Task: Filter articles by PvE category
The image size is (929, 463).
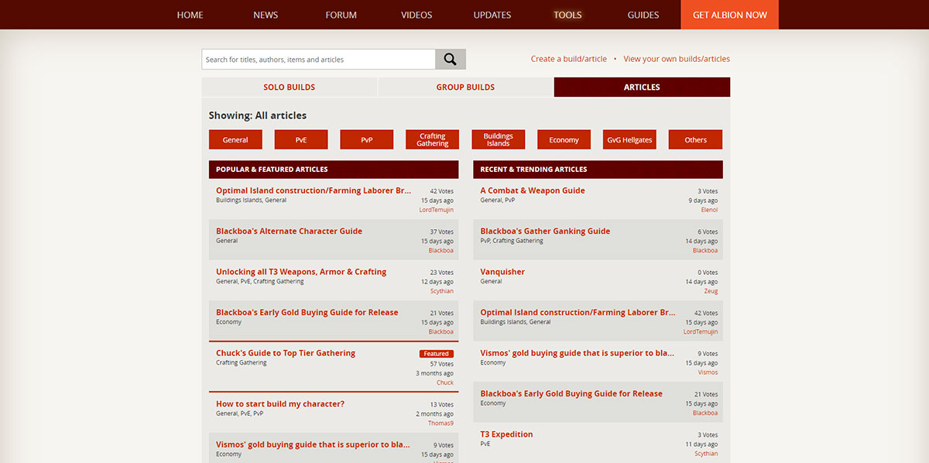Action: [x=301, y=139]
